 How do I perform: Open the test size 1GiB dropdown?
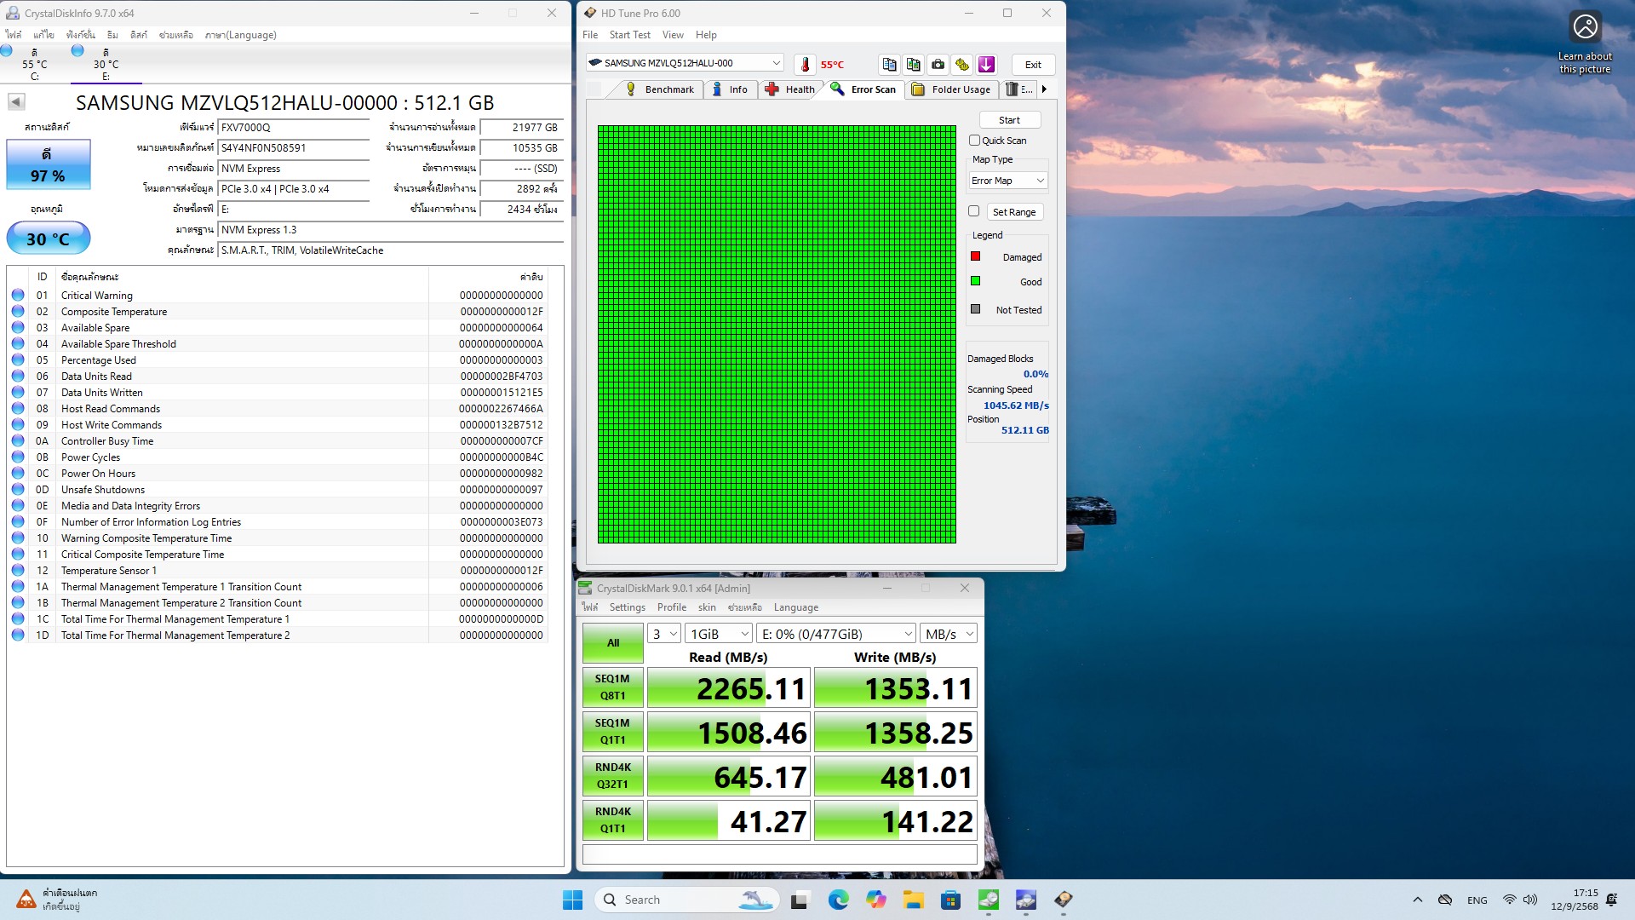coord(720,634)
